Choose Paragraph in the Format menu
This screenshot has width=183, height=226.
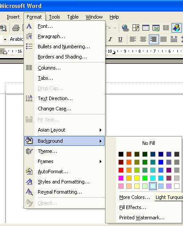tap(64, 36)
